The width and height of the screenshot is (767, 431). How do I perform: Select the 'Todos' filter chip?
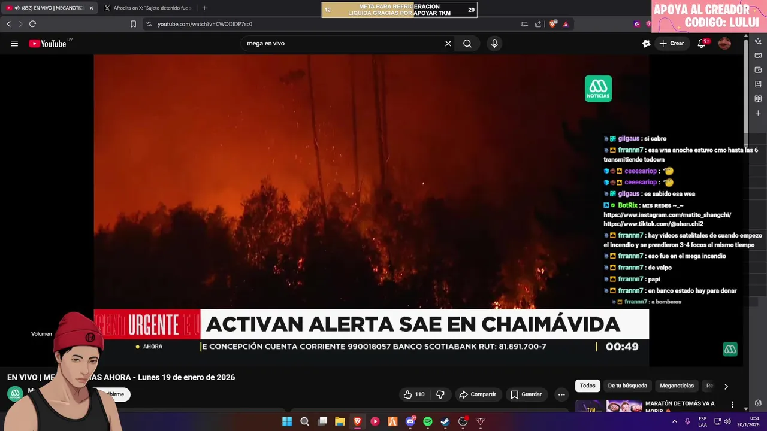click(587, 386)
